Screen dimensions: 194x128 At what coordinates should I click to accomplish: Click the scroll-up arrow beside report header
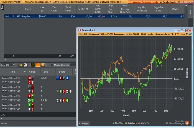[x=186, y=6]
